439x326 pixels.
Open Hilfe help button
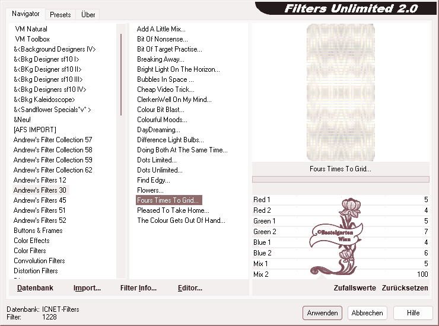pyautogui.click(x=413, y=313)
